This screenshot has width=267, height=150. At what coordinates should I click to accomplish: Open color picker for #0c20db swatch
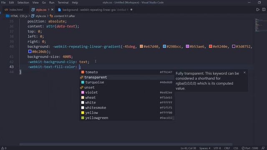click(x=30, y=51)
